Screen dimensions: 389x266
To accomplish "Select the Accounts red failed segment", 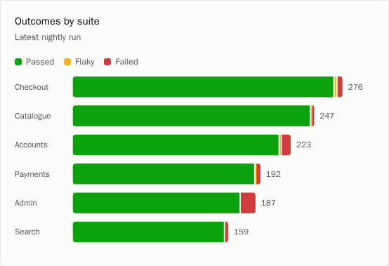I will (x=286, y=145).
